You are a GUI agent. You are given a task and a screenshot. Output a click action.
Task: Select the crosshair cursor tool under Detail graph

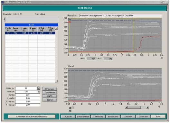pyautogui.click(x=73, y=108)
